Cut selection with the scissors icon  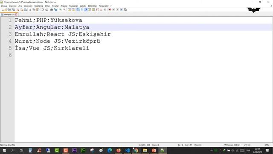coord(30,9)
